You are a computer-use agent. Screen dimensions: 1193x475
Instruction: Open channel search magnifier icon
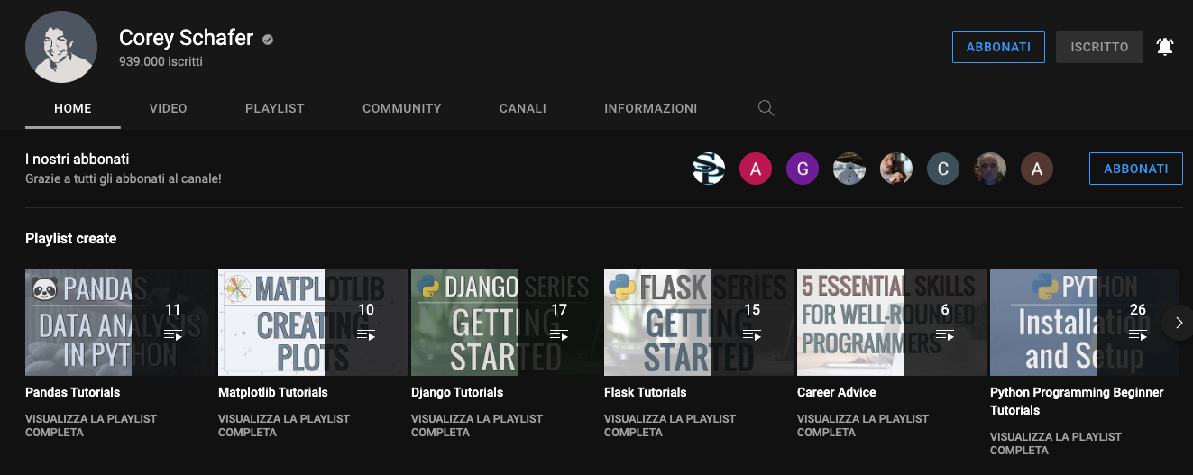click(766, 108)
